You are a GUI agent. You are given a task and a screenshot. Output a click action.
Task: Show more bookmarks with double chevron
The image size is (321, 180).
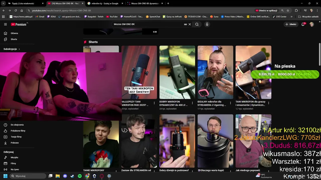point(291,17)
